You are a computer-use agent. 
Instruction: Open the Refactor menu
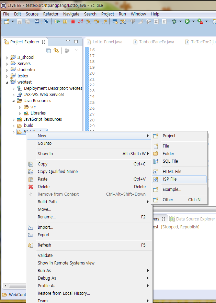click(x=51, y=14)
